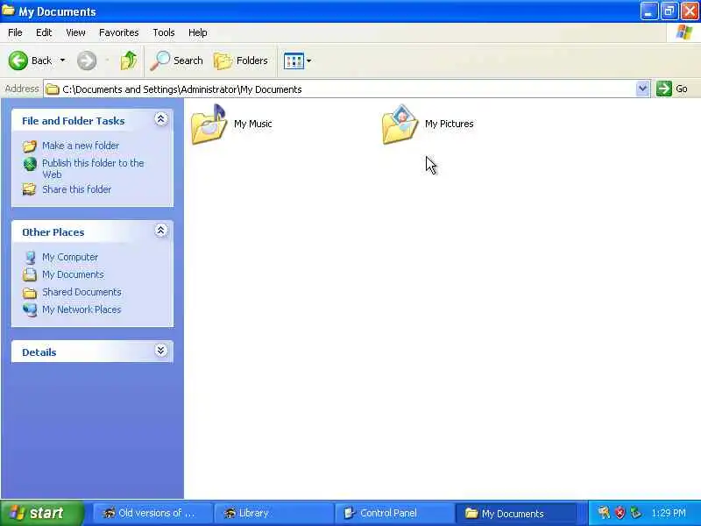
Task: Click Publish this folder to the Web
Action: pyautogui.click(x=93, y=168)
